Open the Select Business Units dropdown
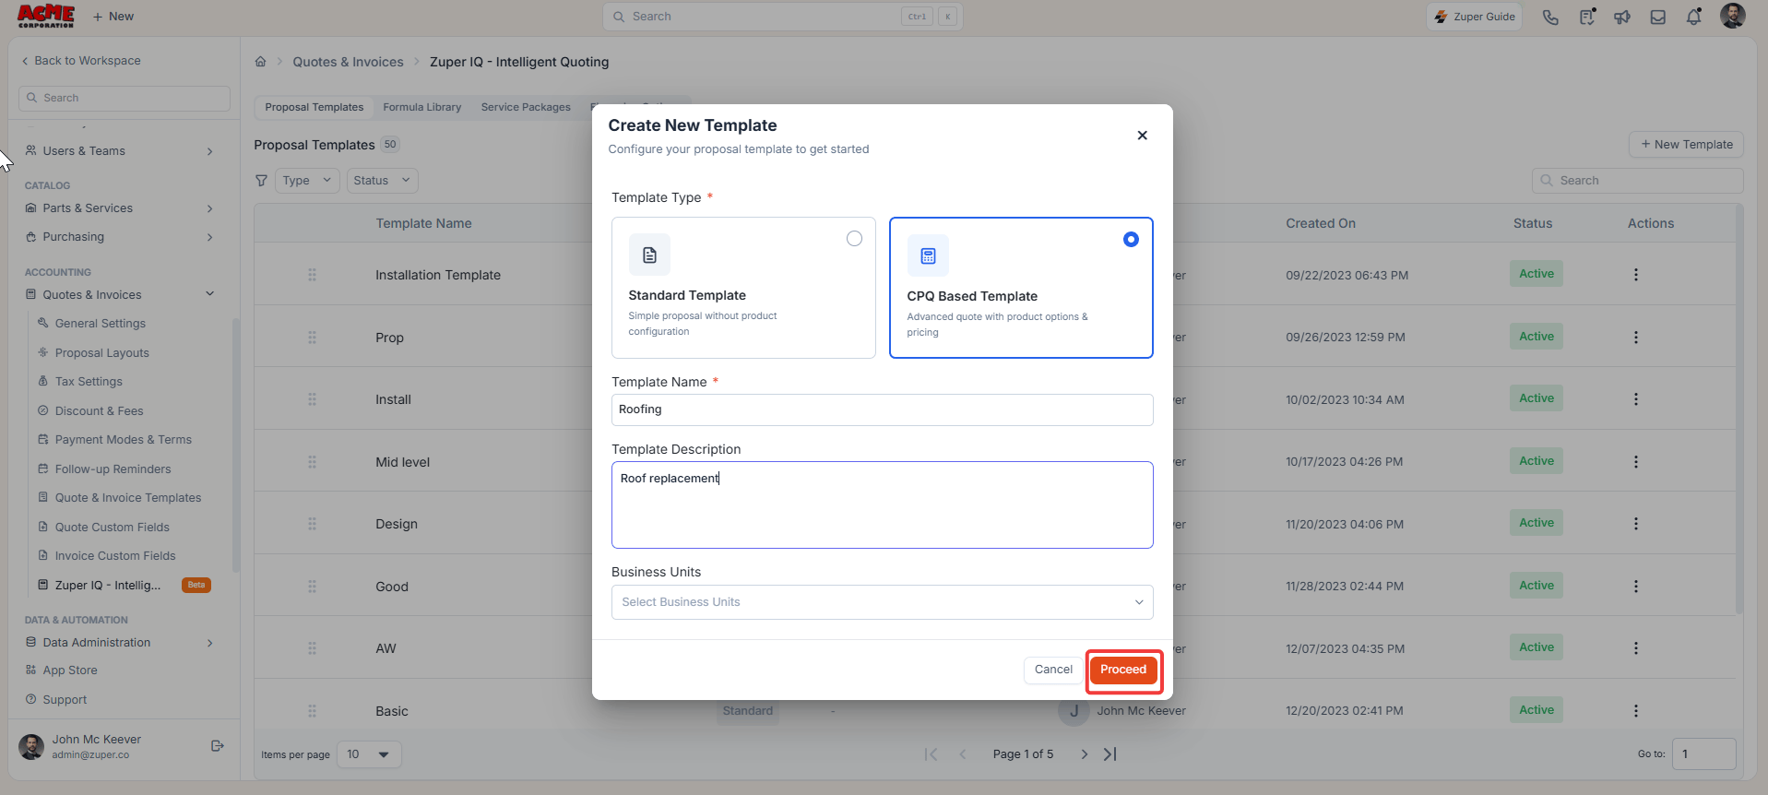Screen dimensions: 1768x795 coord(882,602)
